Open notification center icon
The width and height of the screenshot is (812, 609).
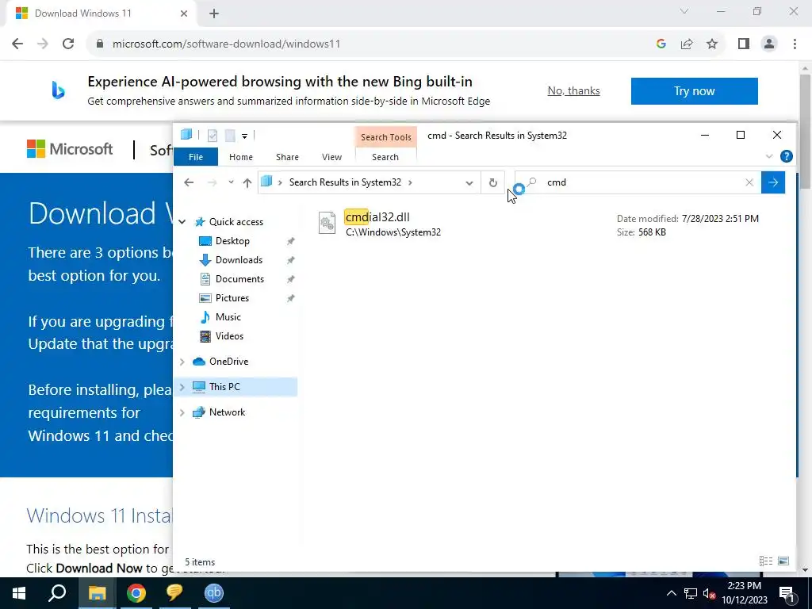[787, 593]
